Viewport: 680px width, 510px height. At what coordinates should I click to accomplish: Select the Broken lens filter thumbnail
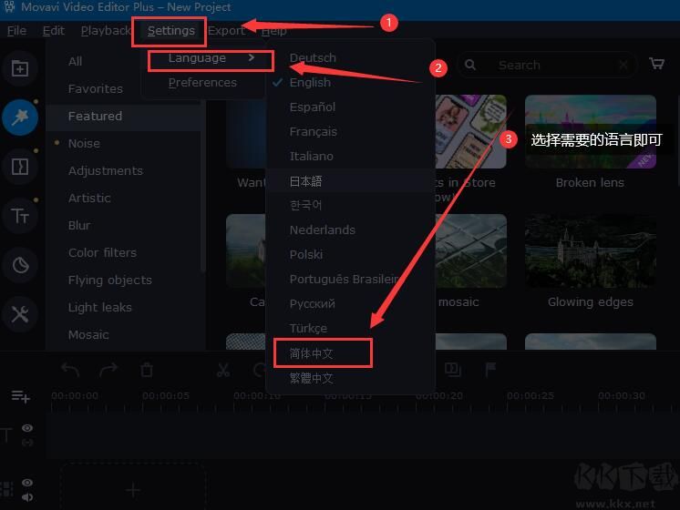pos(591,132)
